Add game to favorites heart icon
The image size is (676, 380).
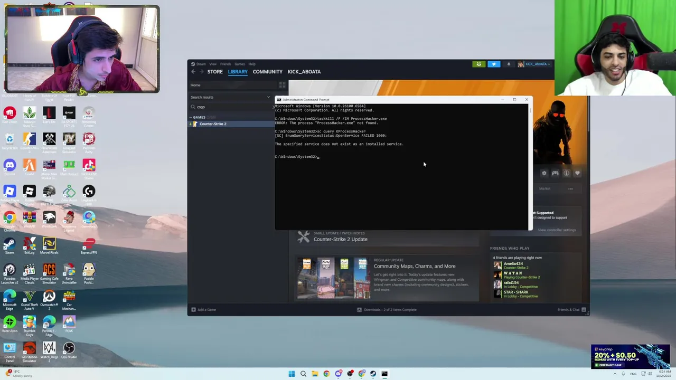(x=577, y=173)
